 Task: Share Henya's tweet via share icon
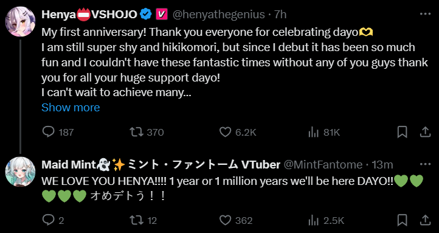(x=425, y=132)
